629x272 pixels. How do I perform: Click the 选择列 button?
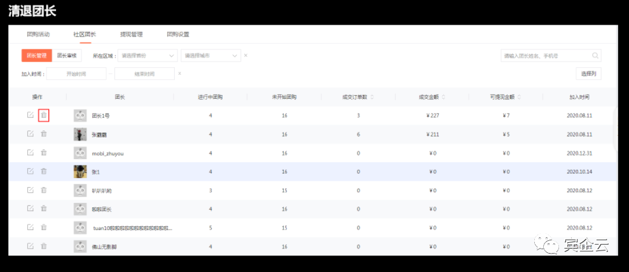point(588,74)
